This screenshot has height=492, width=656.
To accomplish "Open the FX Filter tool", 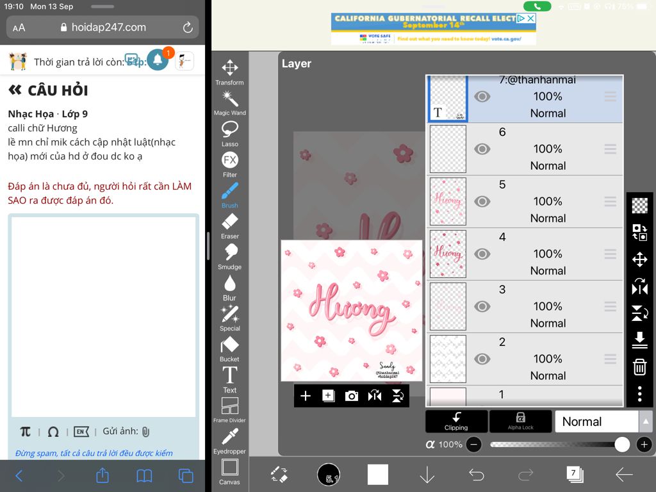I will coord(230,164).
